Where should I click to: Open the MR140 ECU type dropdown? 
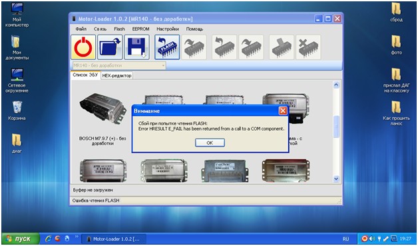click(119, 65)
